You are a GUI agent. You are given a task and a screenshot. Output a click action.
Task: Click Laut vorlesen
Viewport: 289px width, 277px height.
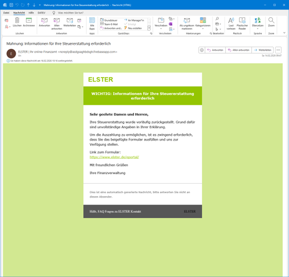click(x=231, y=23)
